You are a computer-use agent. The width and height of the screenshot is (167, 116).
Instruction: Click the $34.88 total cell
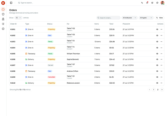[x=112, y=42]
